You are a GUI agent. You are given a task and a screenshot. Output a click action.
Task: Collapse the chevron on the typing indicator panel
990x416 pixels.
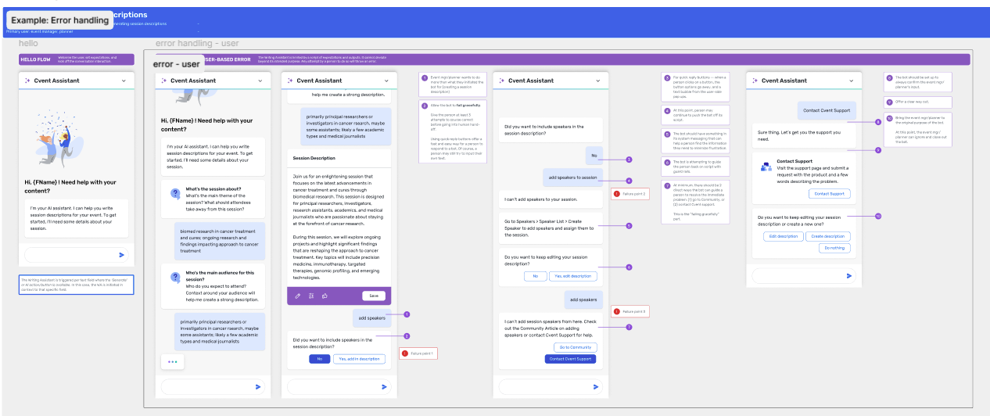pos(260,81)
